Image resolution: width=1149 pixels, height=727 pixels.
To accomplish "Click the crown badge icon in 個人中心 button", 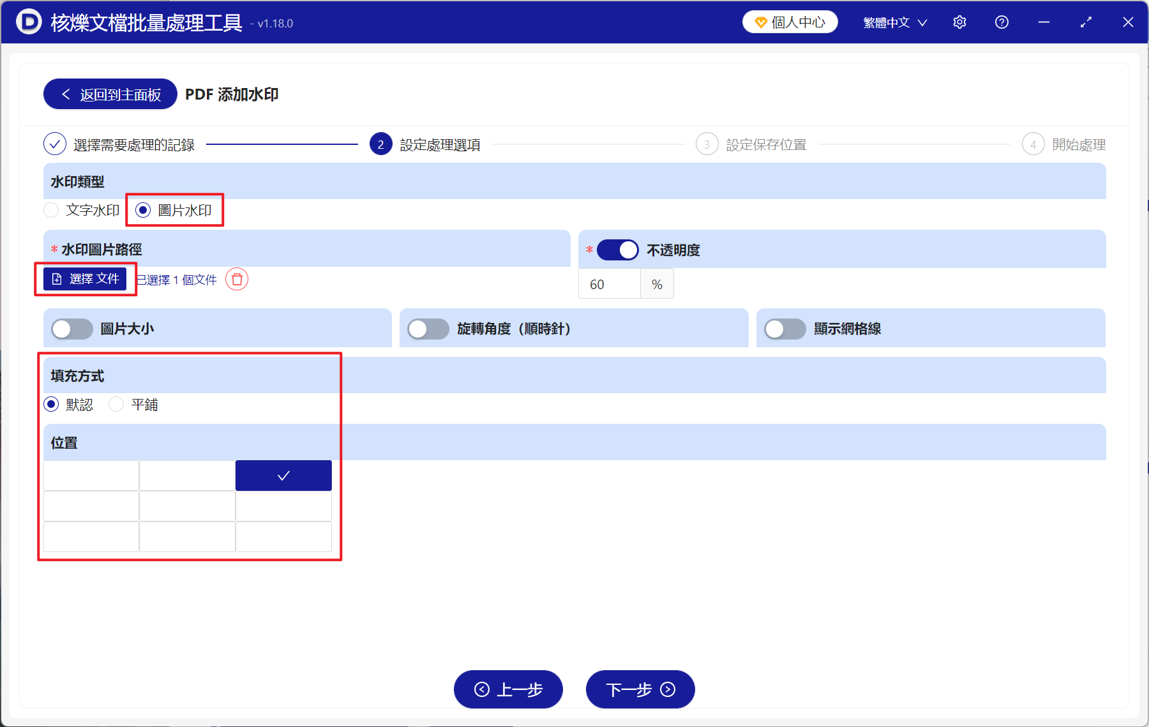I will tap(760, 21).
